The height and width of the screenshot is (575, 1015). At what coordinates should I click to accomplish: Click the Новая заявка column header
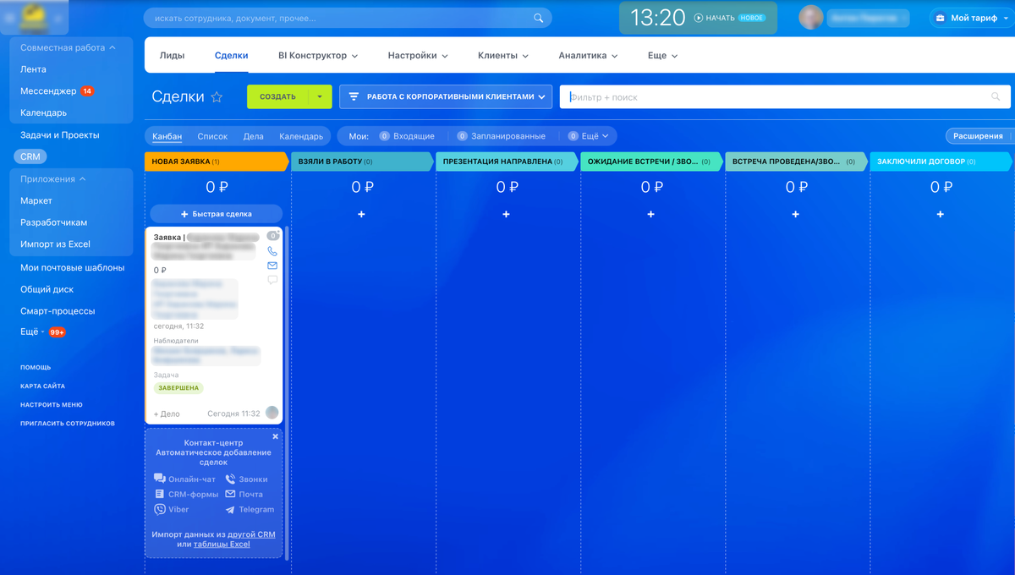[x=217, y=162]
